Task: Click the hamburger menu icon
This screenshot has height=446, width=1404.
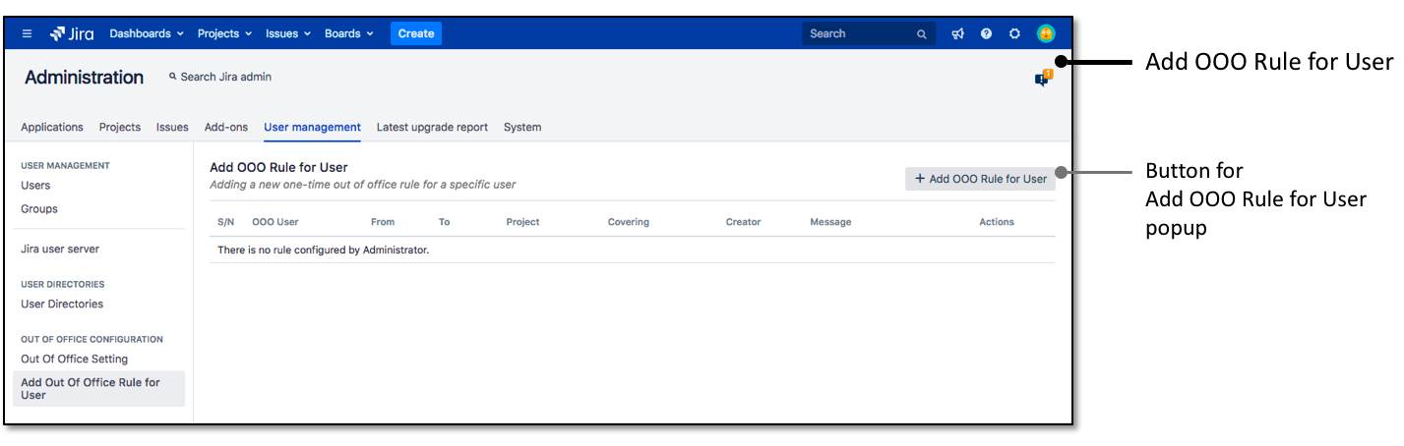Action: (x=28, y=33)
